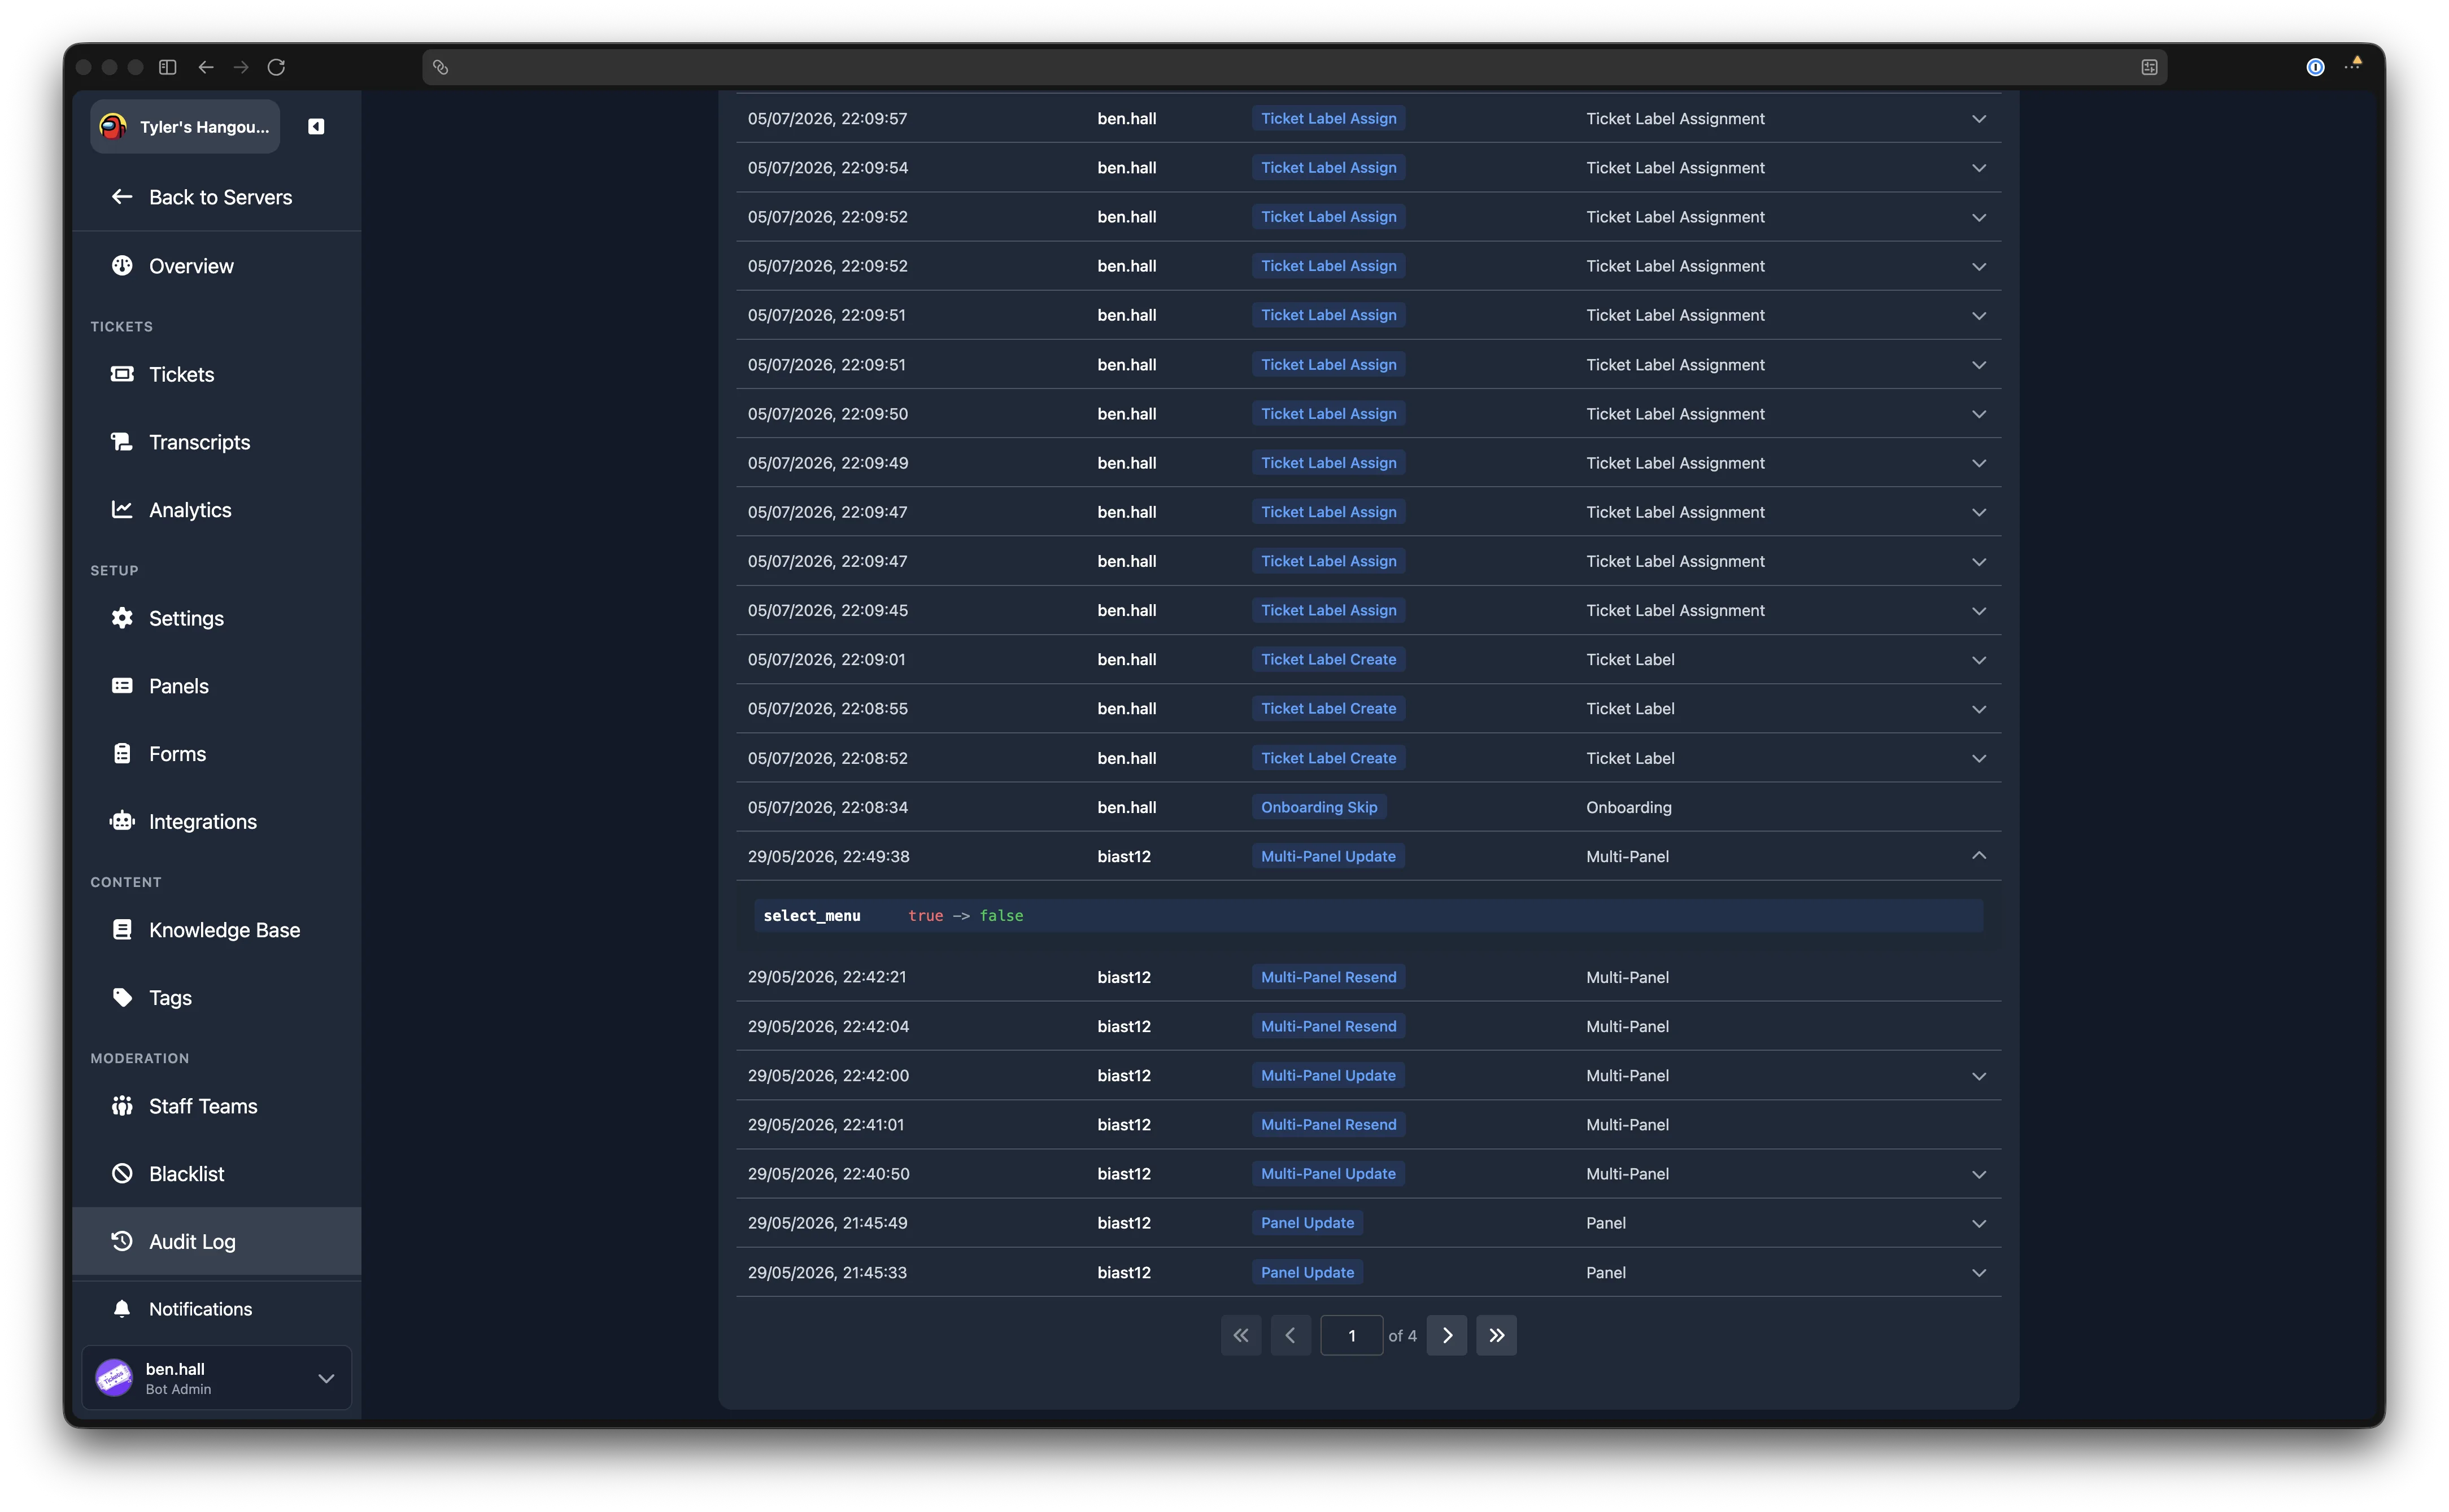2449x1512 pixels.
Task: Click the page number input field
Action: [x=1352, y=1336]
